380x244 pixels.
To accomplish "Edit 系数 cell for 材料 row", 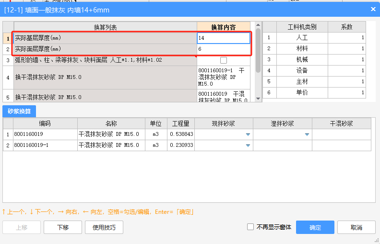I will tap(347, 48).
